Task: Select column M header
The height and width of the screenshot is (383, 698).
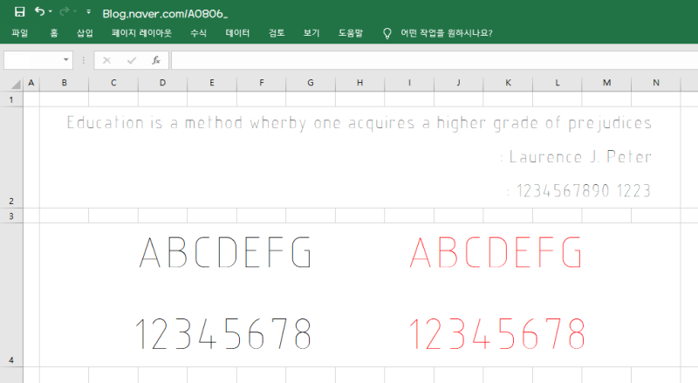Action: click(606, 83)
